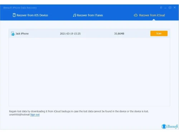Close the iBeesoft Data Recovery window
Image resolution: width=179 pixels, height=134 pixels.
point(175,8)
